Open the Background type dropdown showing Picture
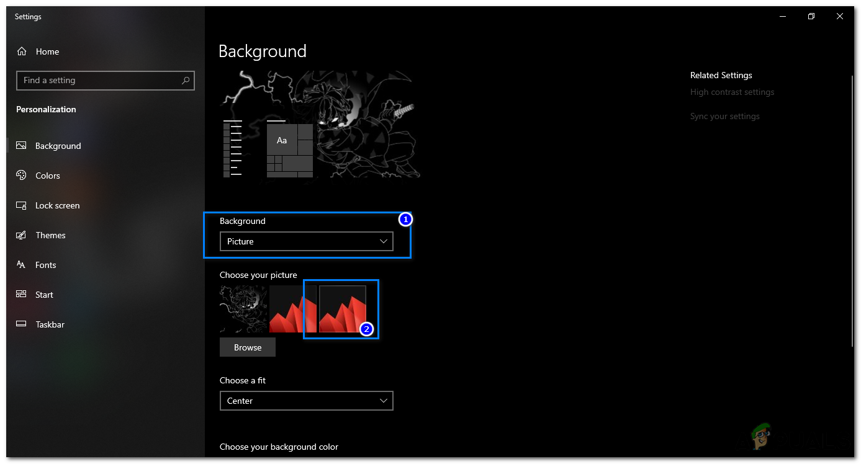Screen dimensions: 861x464 (x=306, y=241)
